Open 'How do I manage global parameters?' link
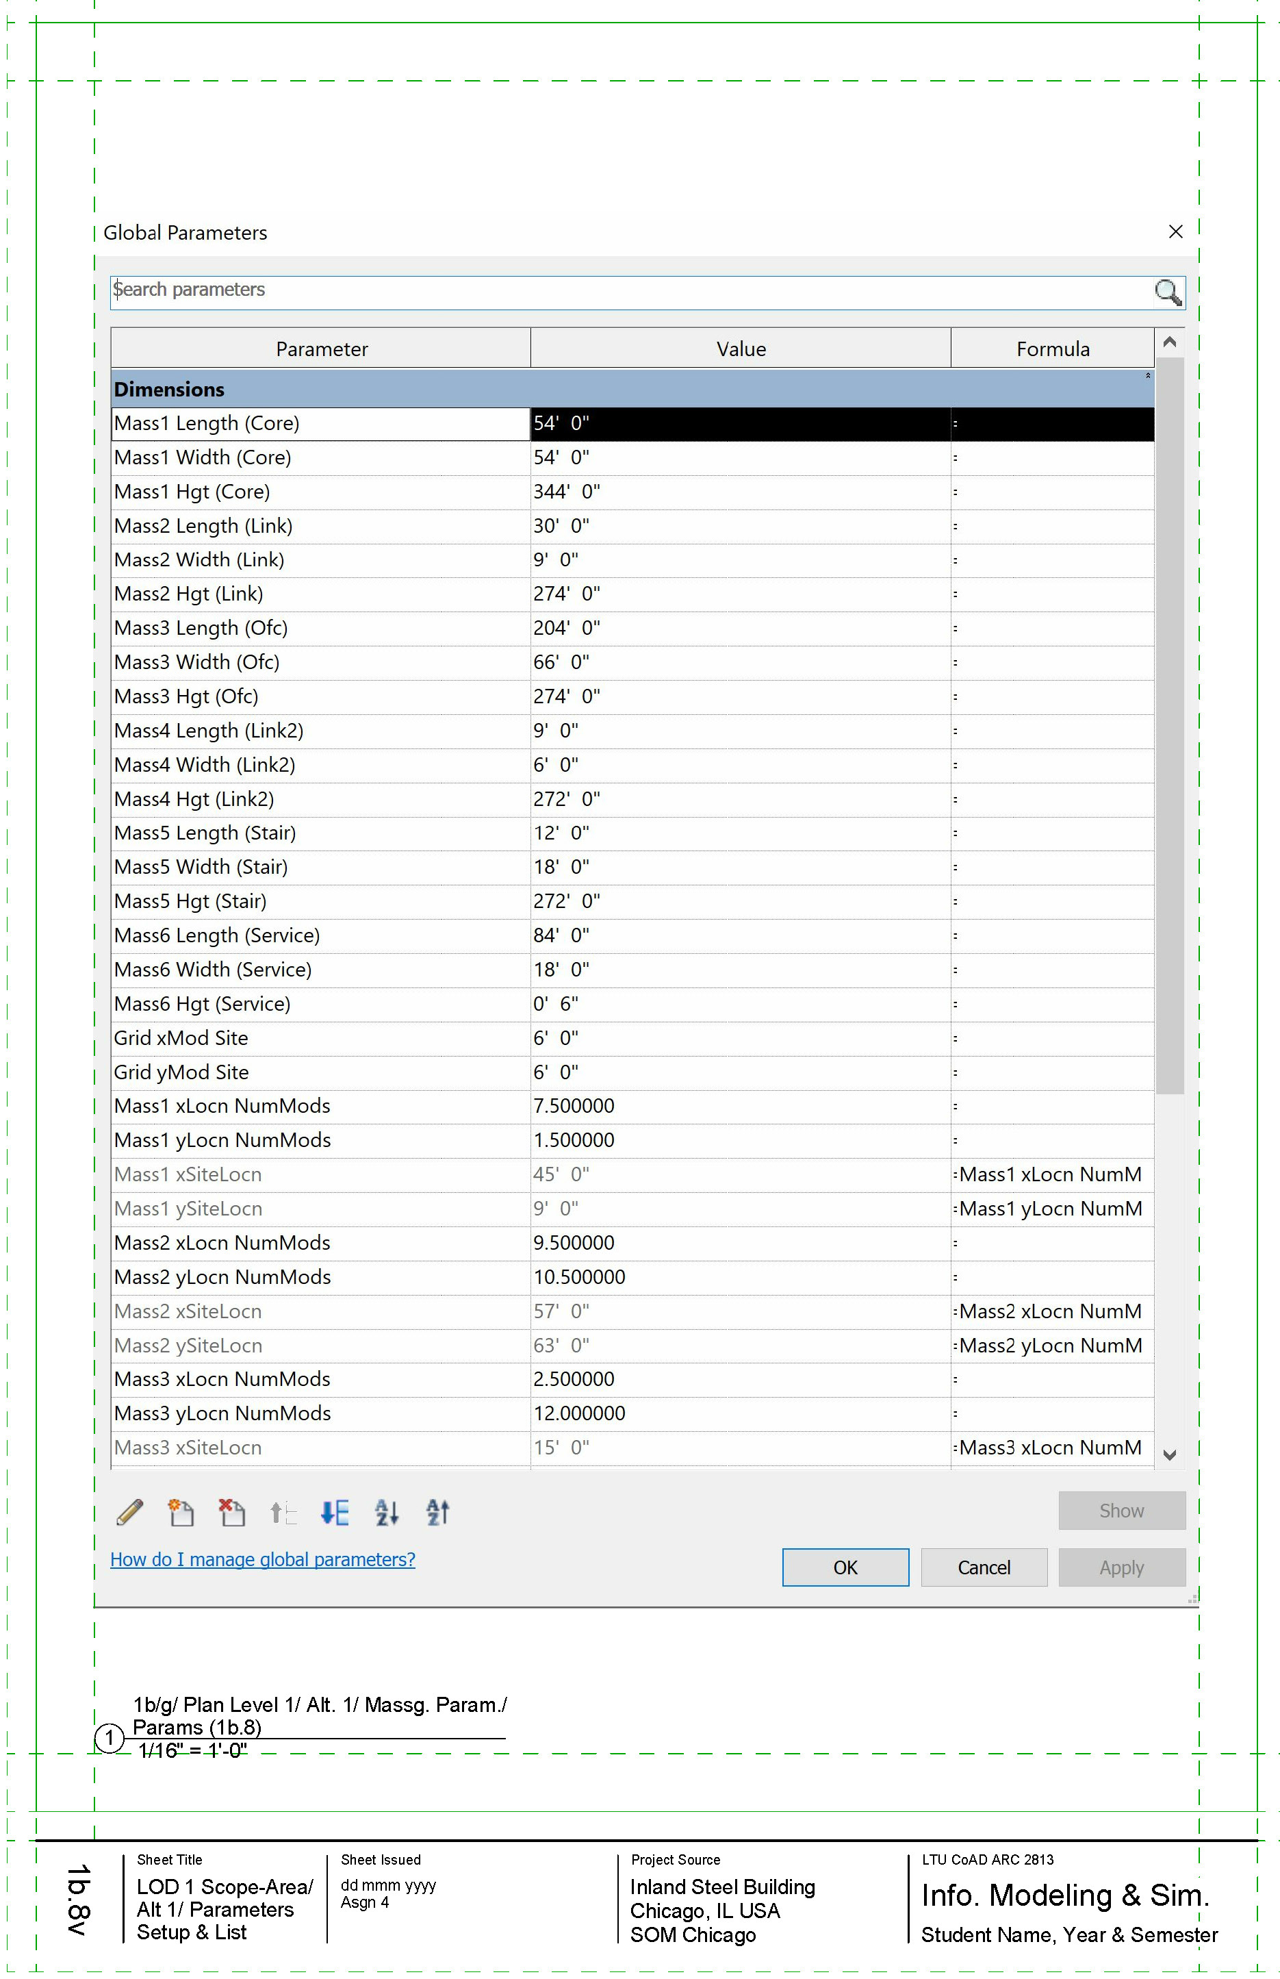This screenshot has height=1979, width=1280. coord(263,1560)
